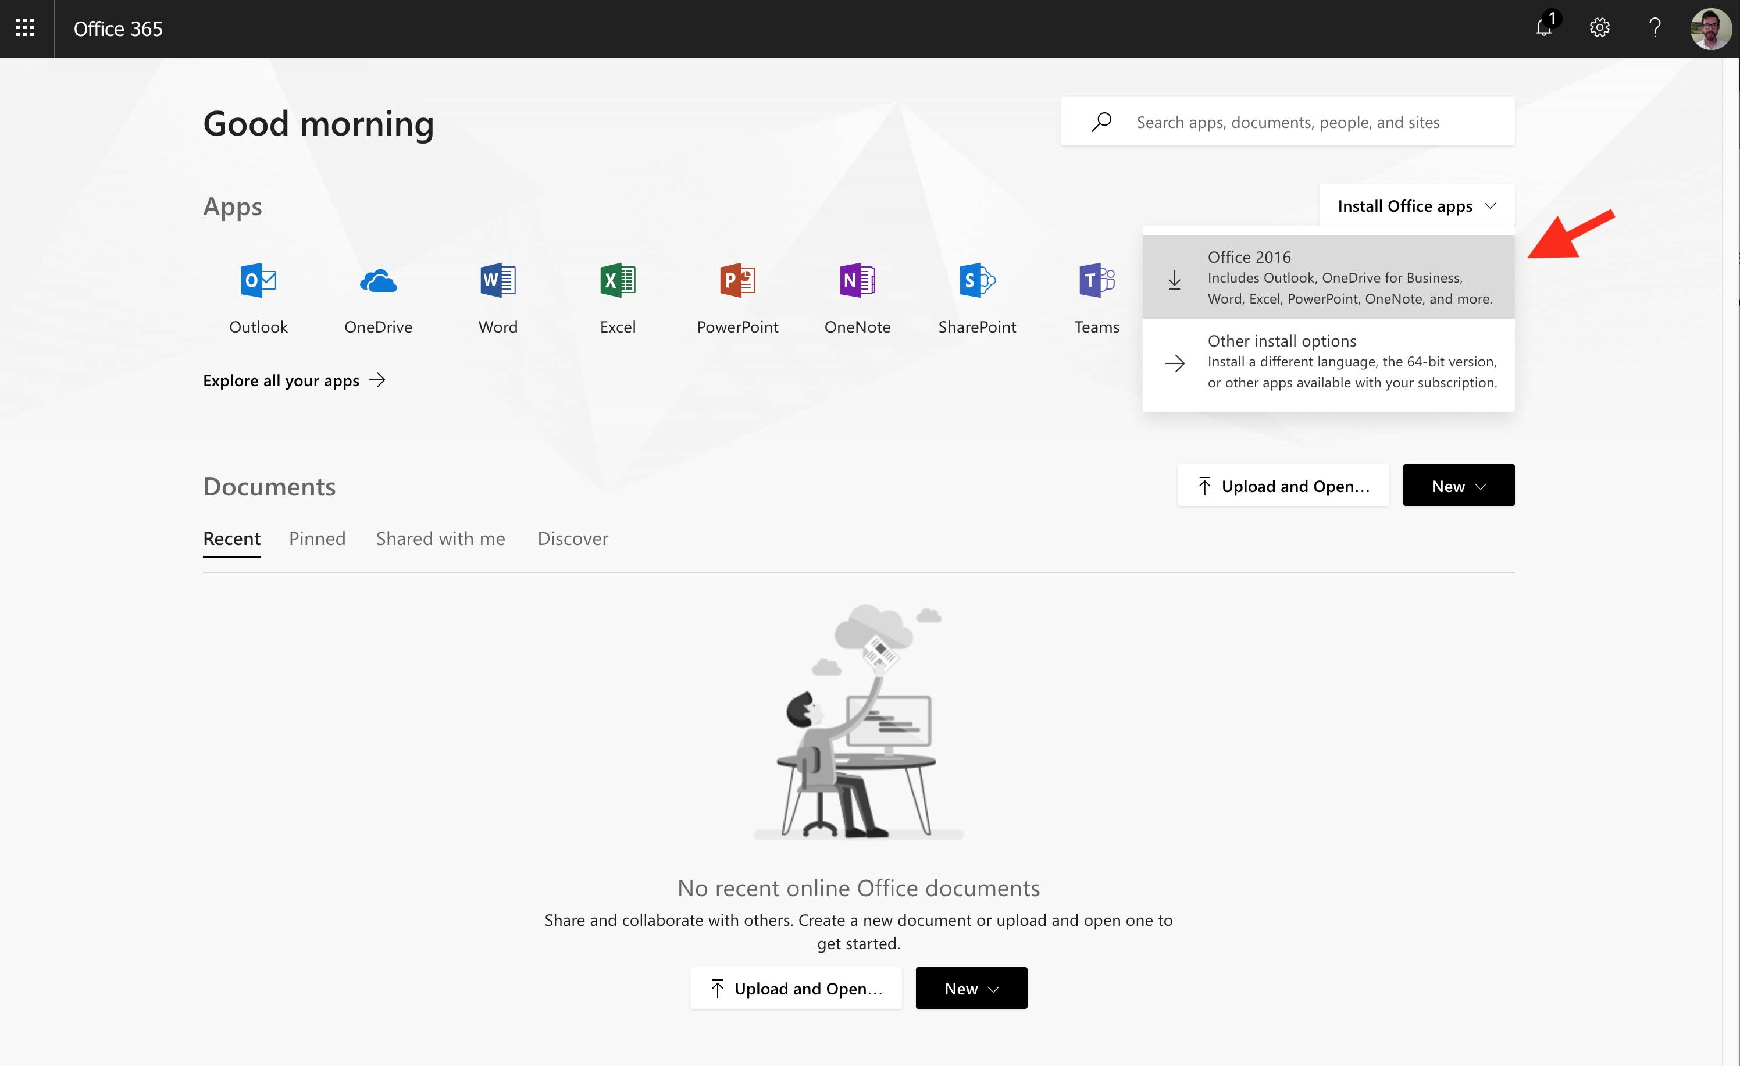The image size is (1740, 1066).
Task: Switch to the Discover tab
Action: tap(573, 539)
